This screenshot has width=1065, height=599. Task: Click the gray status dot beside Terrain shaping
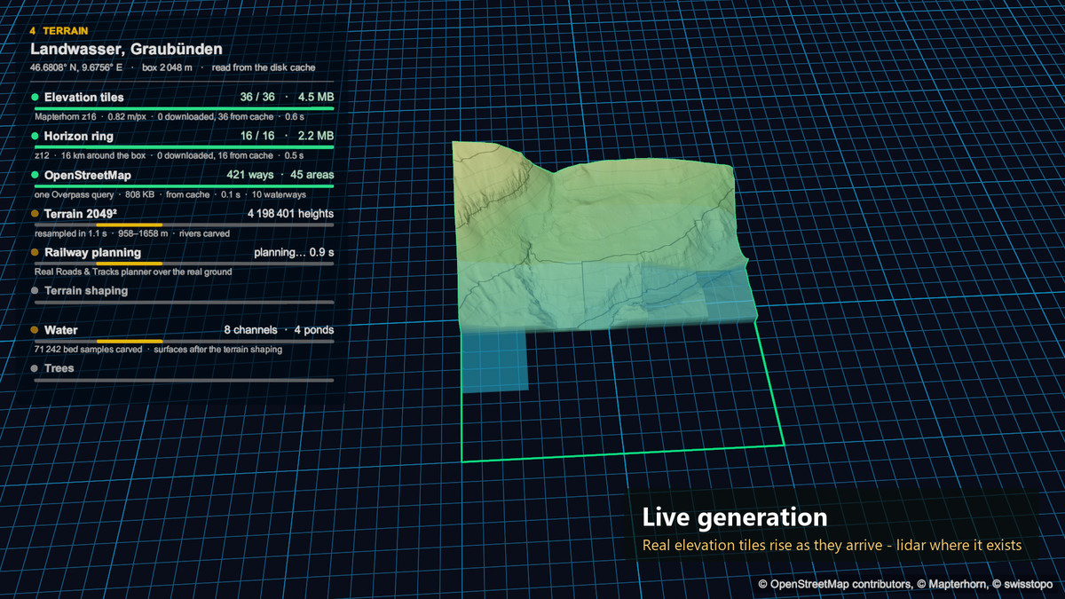coord(35,291)
